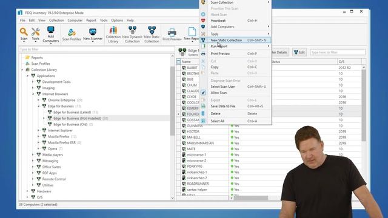
Task: Click the Delete icon in context menu
Action: click(203, 113)
